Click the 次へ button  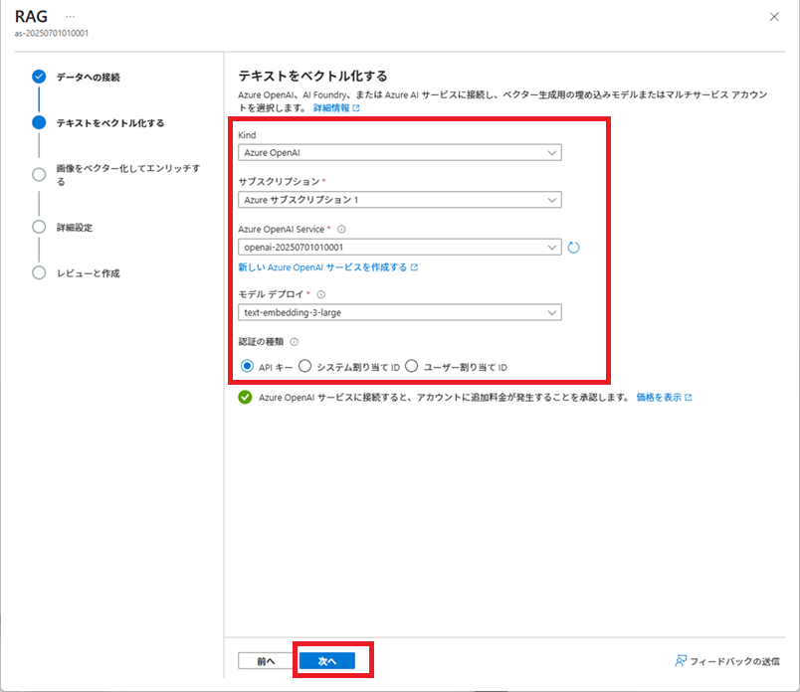point(327,661)
